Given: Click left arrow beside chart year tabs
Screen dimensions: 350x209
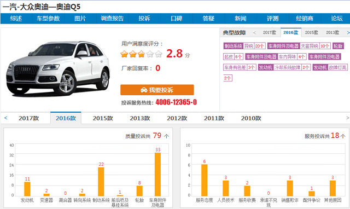Looking at the screenshot, I should tap(6, 118).
